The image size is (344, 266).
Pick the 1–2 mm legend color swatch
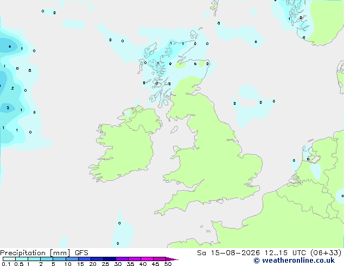coord(34,259)
